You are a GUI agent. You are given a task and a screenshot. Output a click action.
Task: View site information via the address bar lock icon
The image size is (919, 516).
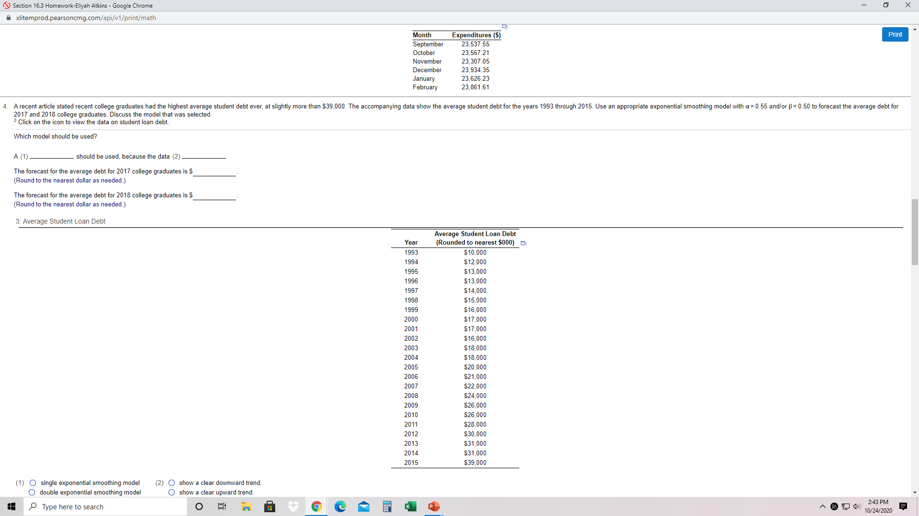coord(8,18)
